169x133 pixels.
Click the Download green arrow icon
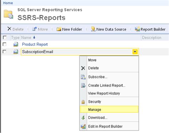tap(83, 118)
